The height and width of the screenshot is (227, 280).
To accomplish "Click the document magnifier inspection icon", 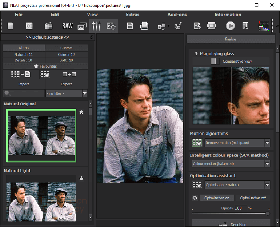I will pyautogui.click(x=245, y=26).
